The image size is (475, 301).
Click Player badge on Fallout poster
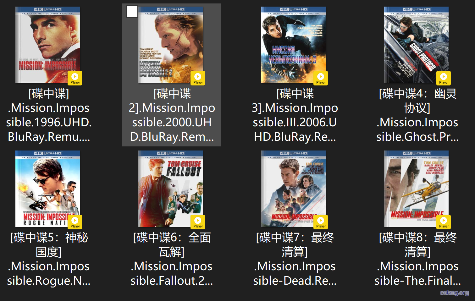click(x=198, y=222)
